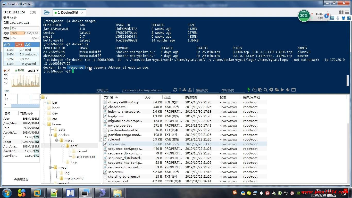Click the Sogou input tray icon

click(x=235, y=193)
